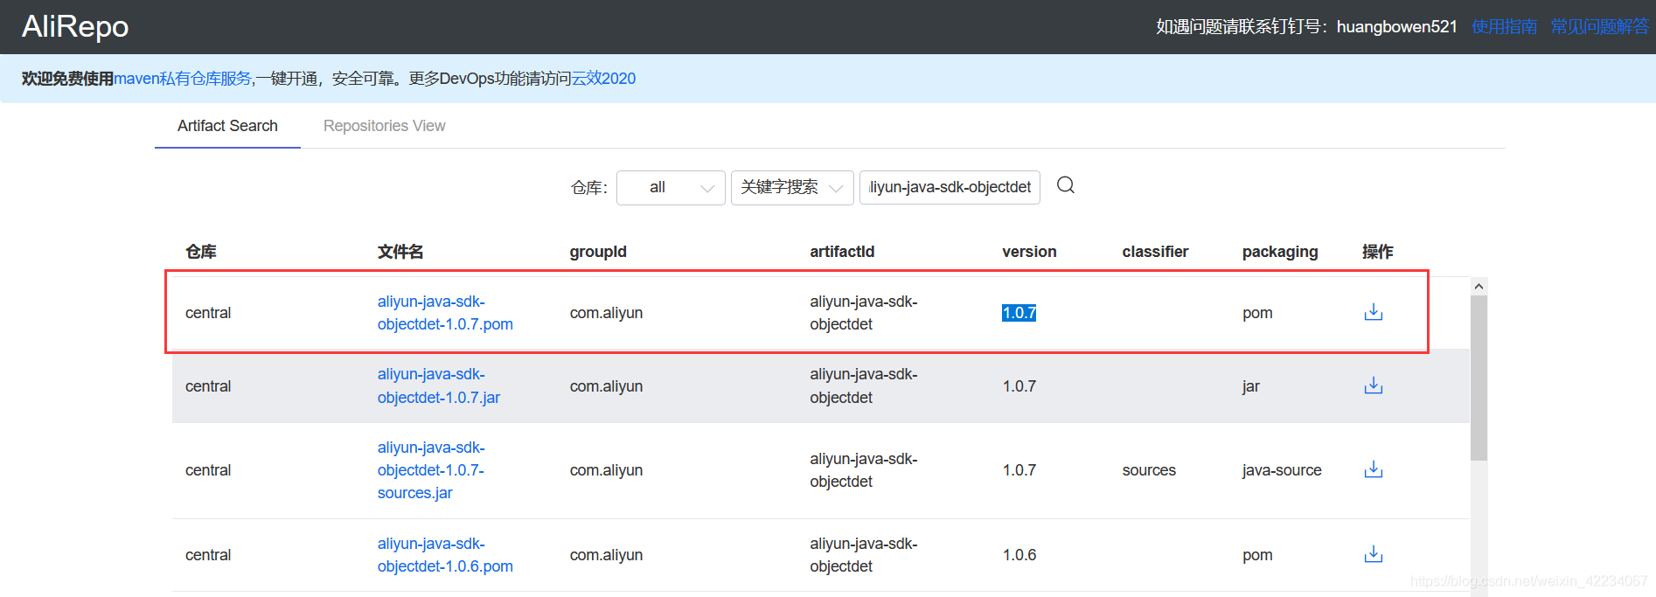This screenshot has width=1656, height=597.
Task: Open the maven私有仓库服务 link
Action: [x=183, y=79]
